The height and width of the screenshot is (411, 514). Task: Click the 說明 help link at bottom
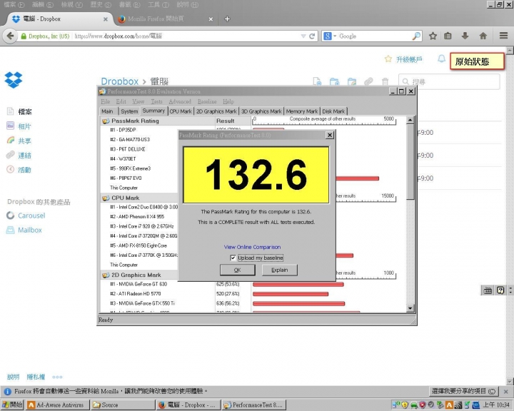(13, 377)
